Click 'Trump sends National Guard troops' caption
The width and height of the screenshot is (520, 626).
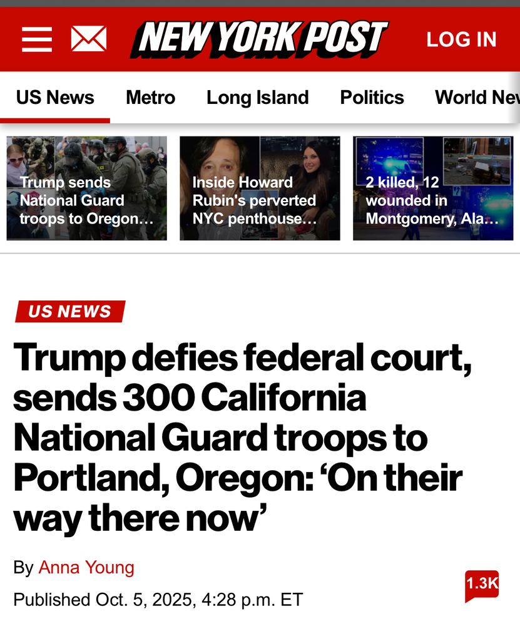pos(86,200)
